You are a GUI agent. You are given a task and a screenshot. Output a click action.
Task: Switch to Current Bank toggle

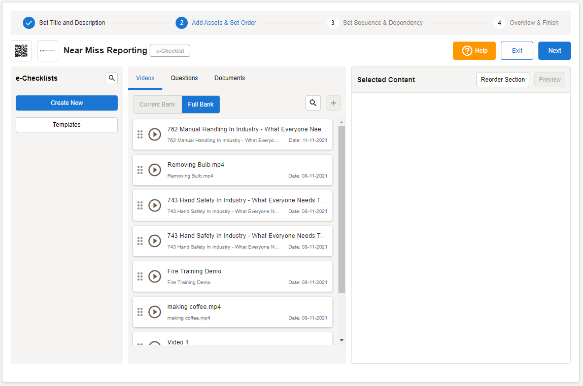click(x=157, y=104)
